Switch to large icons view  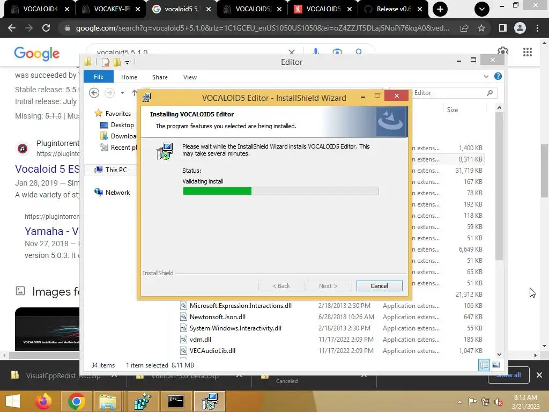(x=496, y=365)
